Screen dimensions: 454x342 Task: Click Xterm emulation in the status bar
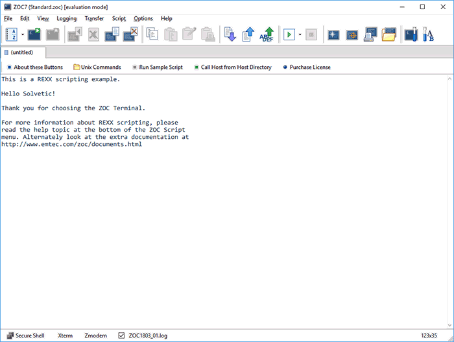pyautogui.click(x=65, y=336)
